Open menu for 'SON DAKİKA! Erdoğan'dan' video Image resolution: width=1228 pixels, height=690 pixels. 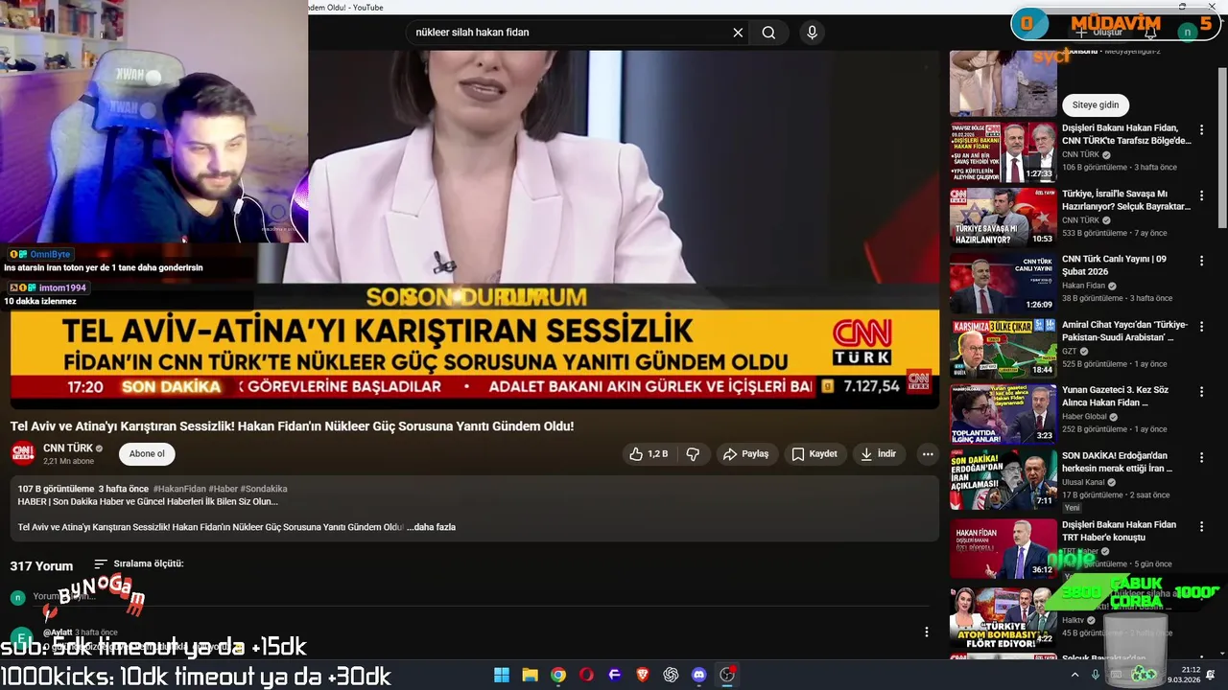point(1201,456)
